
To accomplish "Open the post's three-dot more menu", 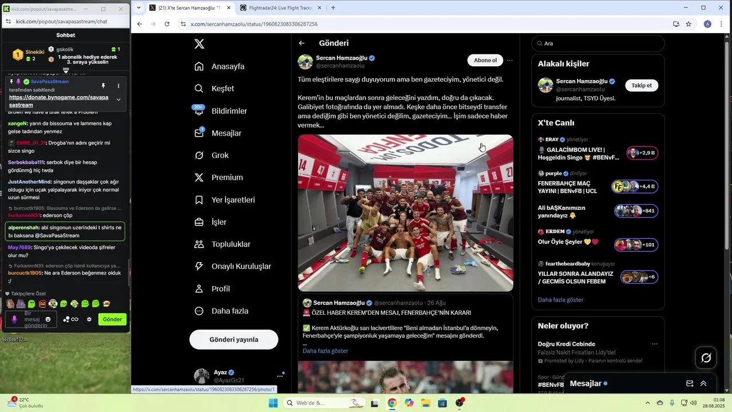I will coord(510,61).
